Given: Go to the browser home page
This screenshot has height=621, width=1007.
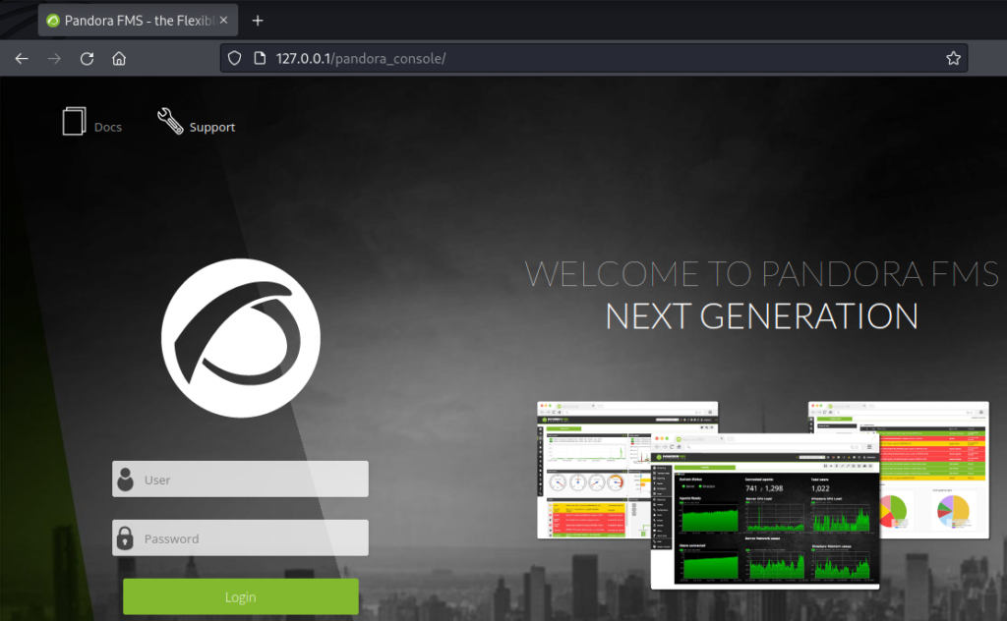Looking at the screenshot, I should pyautogui.click(x=119, y=58).
